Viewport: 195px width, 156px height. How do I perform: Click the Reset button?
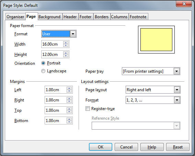point(178,147)
